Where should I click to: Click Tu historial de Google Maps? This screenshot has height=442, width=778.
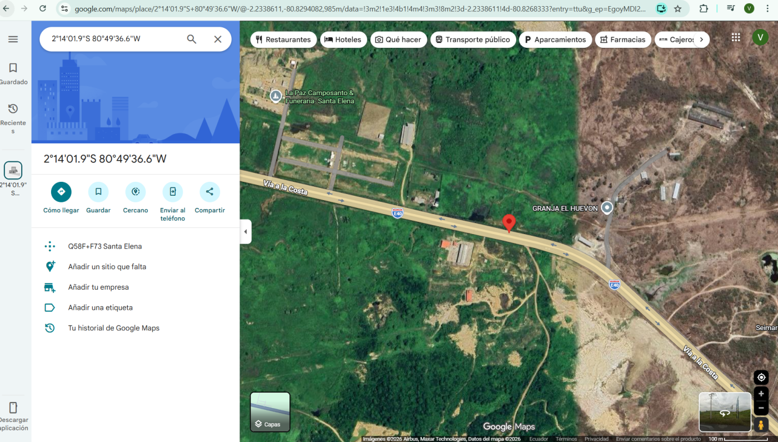coord(113,328)
